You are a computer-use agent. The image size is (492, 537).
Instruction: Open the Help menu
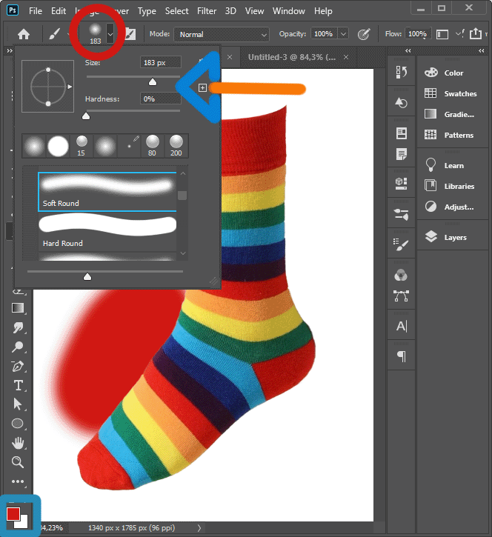(323, 11)
